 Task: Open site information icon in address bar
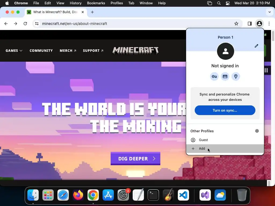click(x=37, y=24)
